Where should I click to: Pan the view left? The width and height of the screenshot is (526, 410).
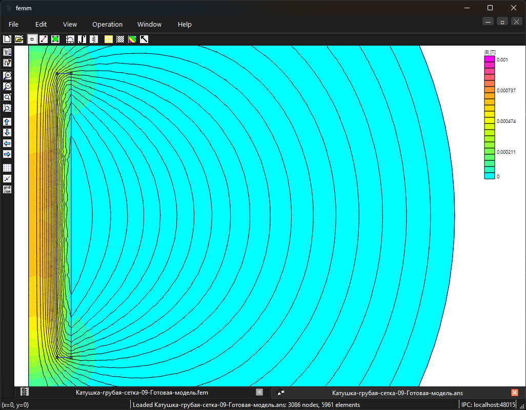coord(7,143)
